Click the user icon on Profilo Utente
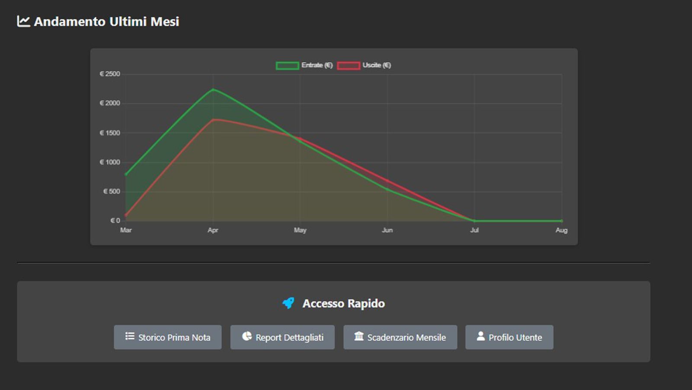The width and height of the screenshot is (692, 390). tap(481, 336)
